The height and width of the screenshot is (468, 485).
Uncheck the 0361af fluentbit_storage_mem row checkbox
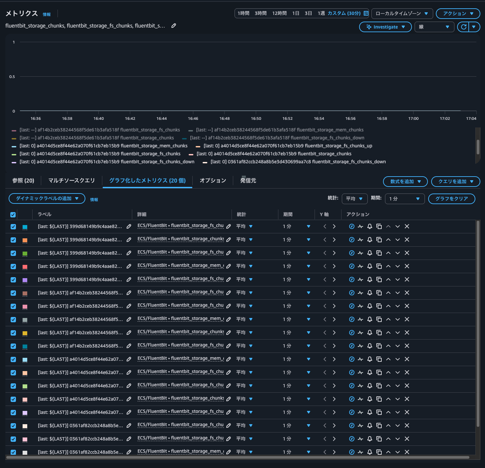click(x=13, y=452)
